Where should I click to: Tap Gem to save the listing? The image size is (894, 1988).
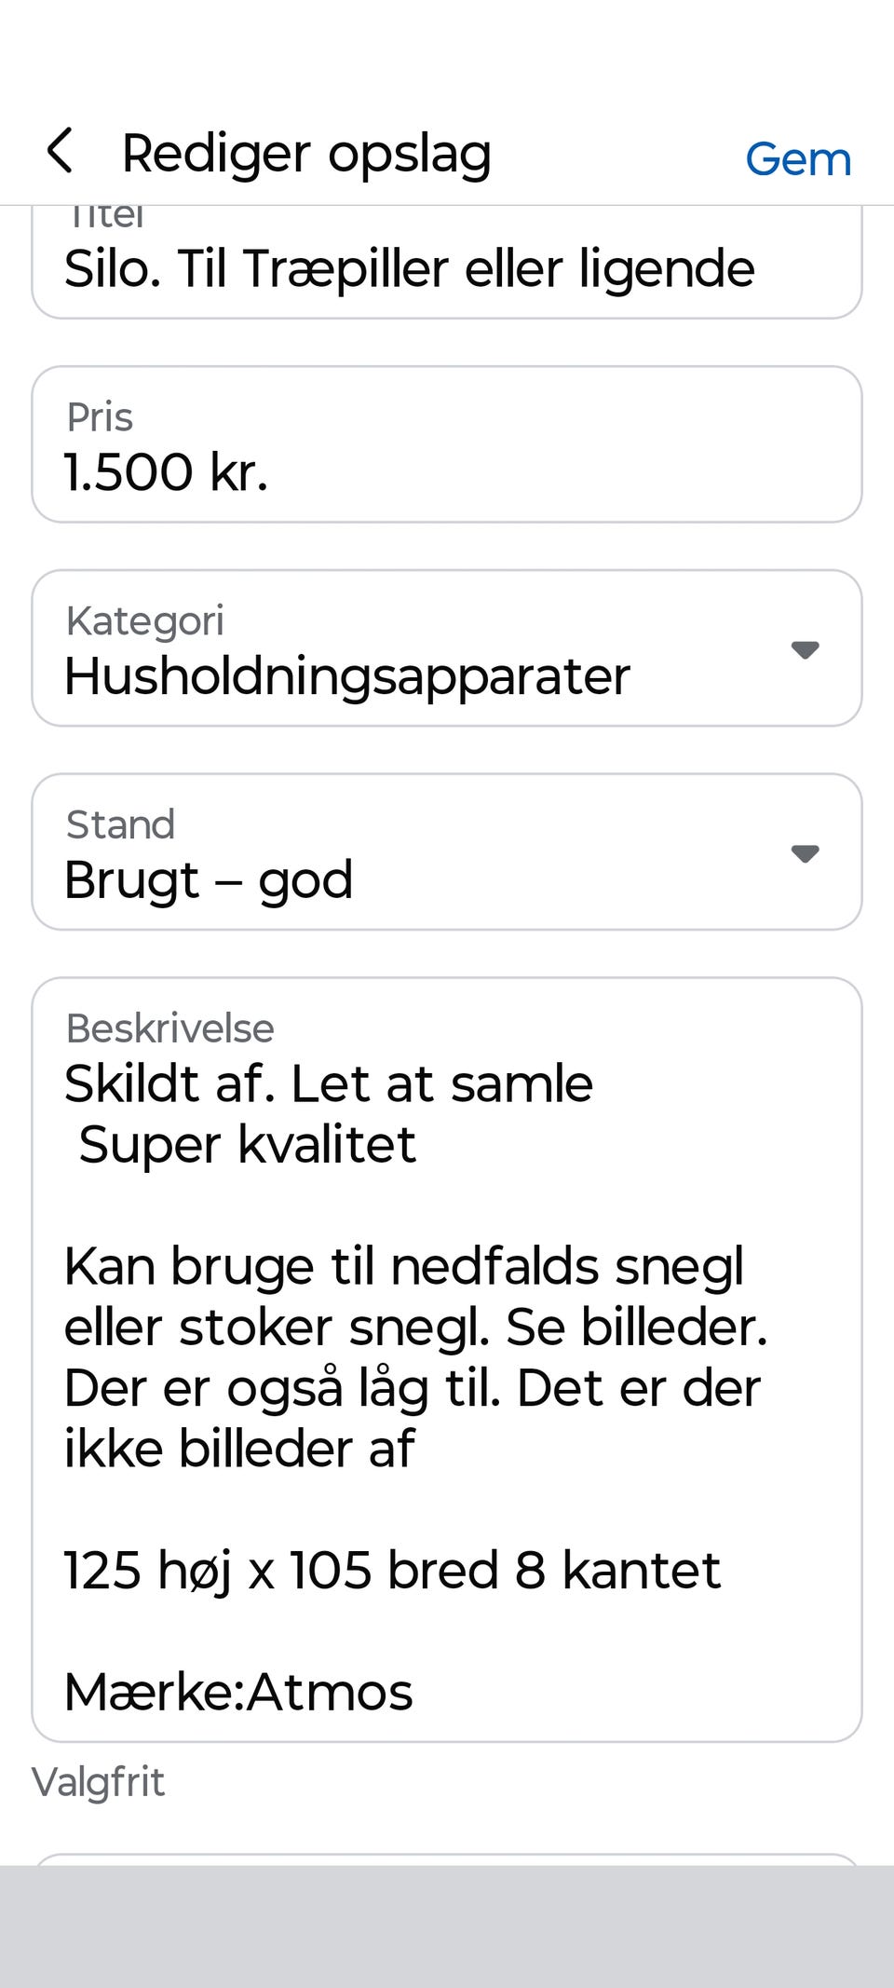pyautogui.click(x=798, y=159)
